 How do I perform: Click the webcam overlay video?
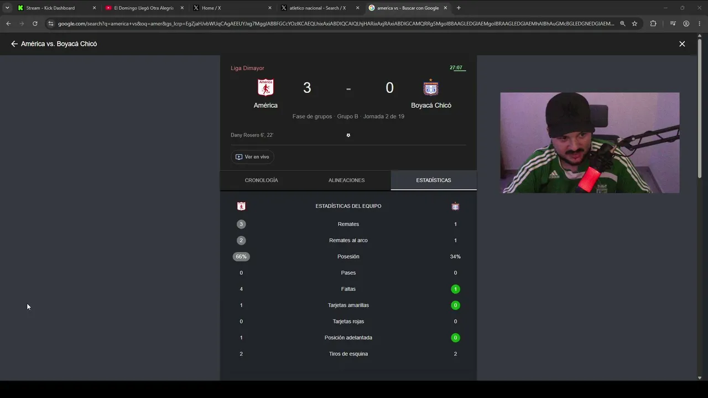tap(590, 143)
